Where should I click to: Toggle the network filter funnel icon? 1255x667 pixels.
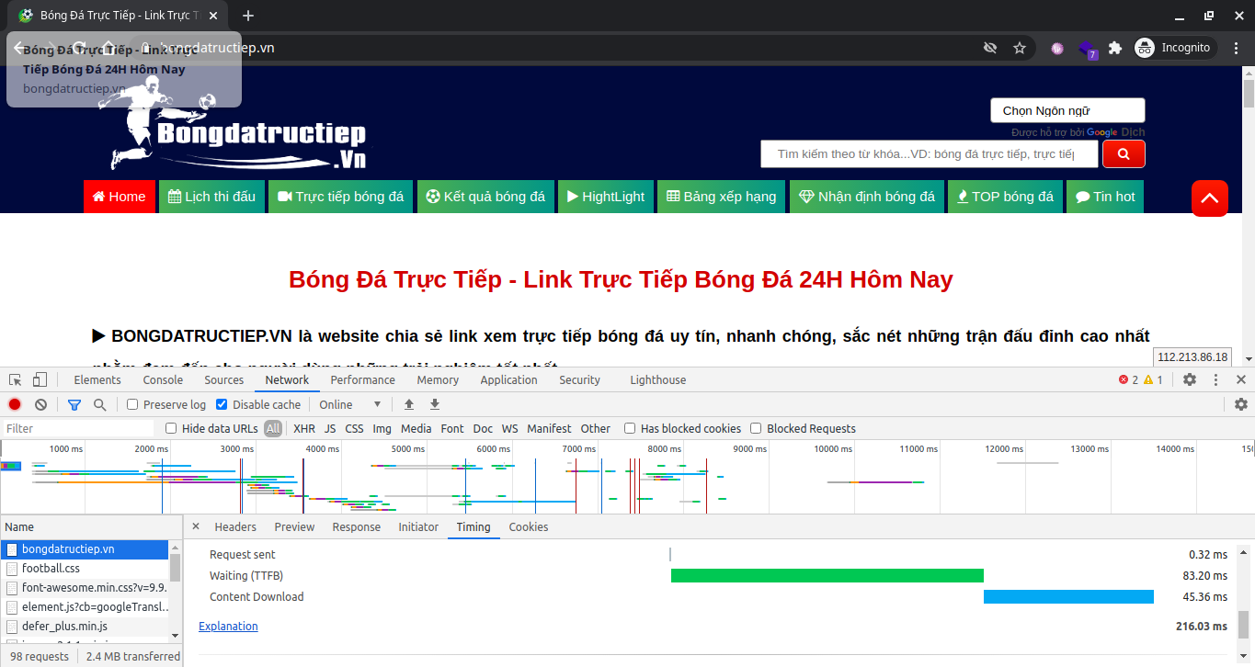pyautogui.click(x=74, y=404)
